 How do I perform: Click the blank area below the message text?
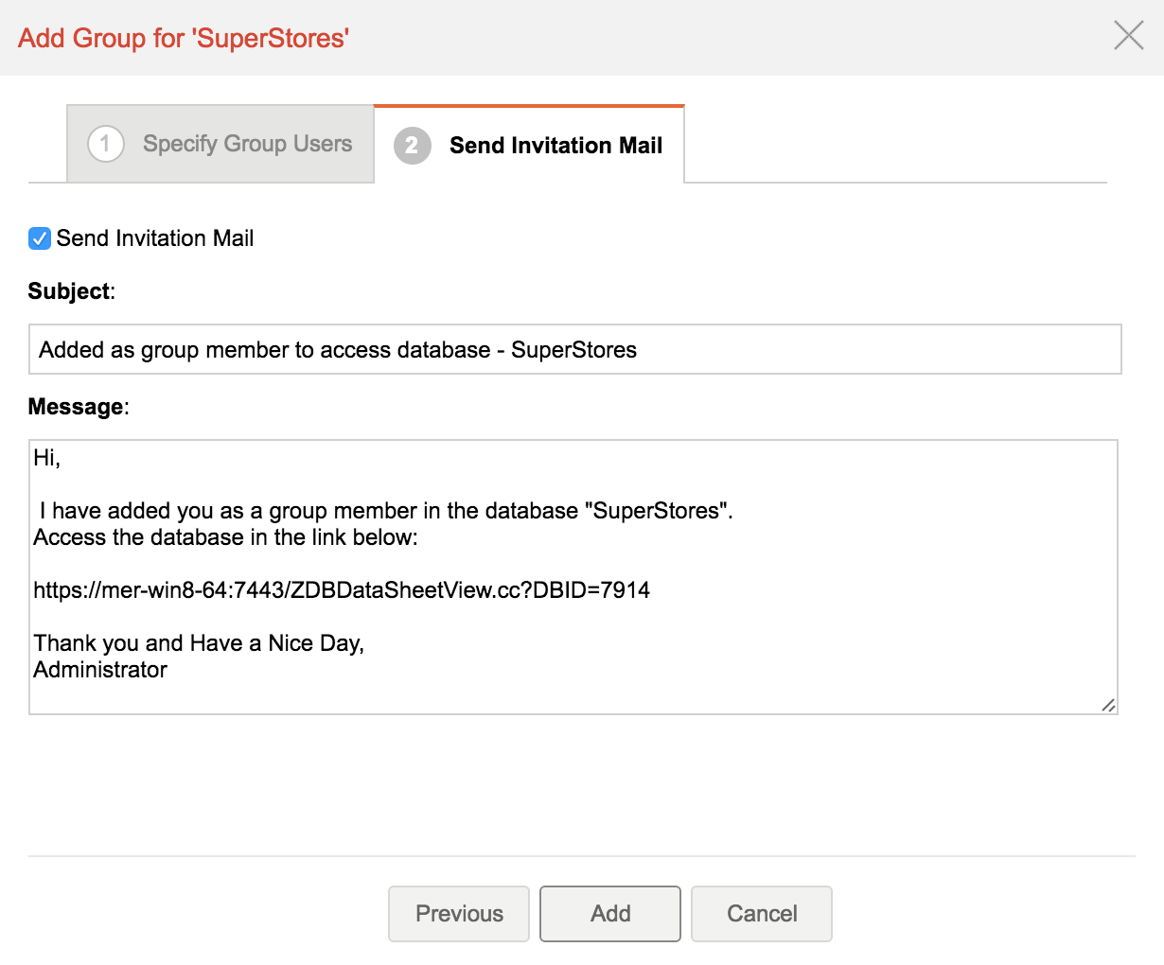tap(568, 695)
